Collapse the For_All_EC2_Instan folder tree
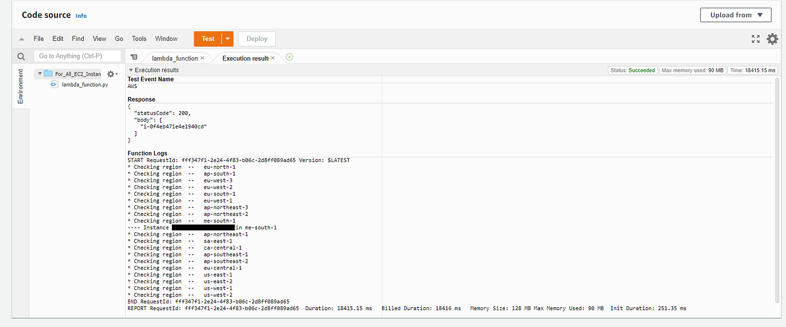Viewport: 786px width, 327px height. pos(39,73)
